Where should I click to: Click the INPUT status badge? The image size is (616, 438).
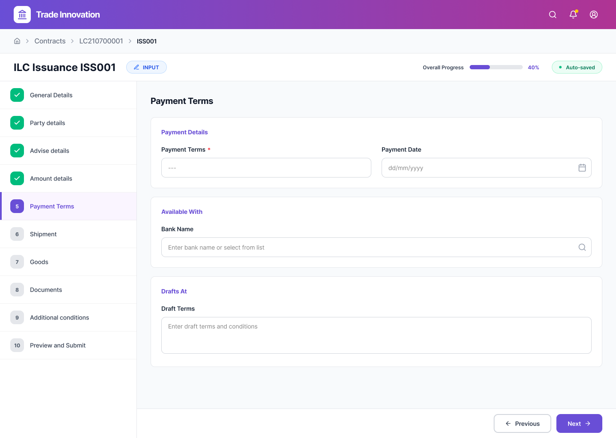[146, 67]
